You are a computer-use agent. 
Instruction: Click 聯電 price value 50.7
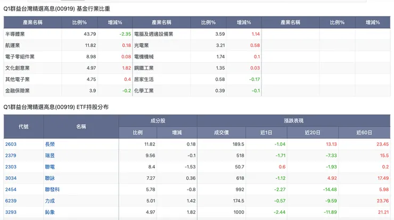240,167
